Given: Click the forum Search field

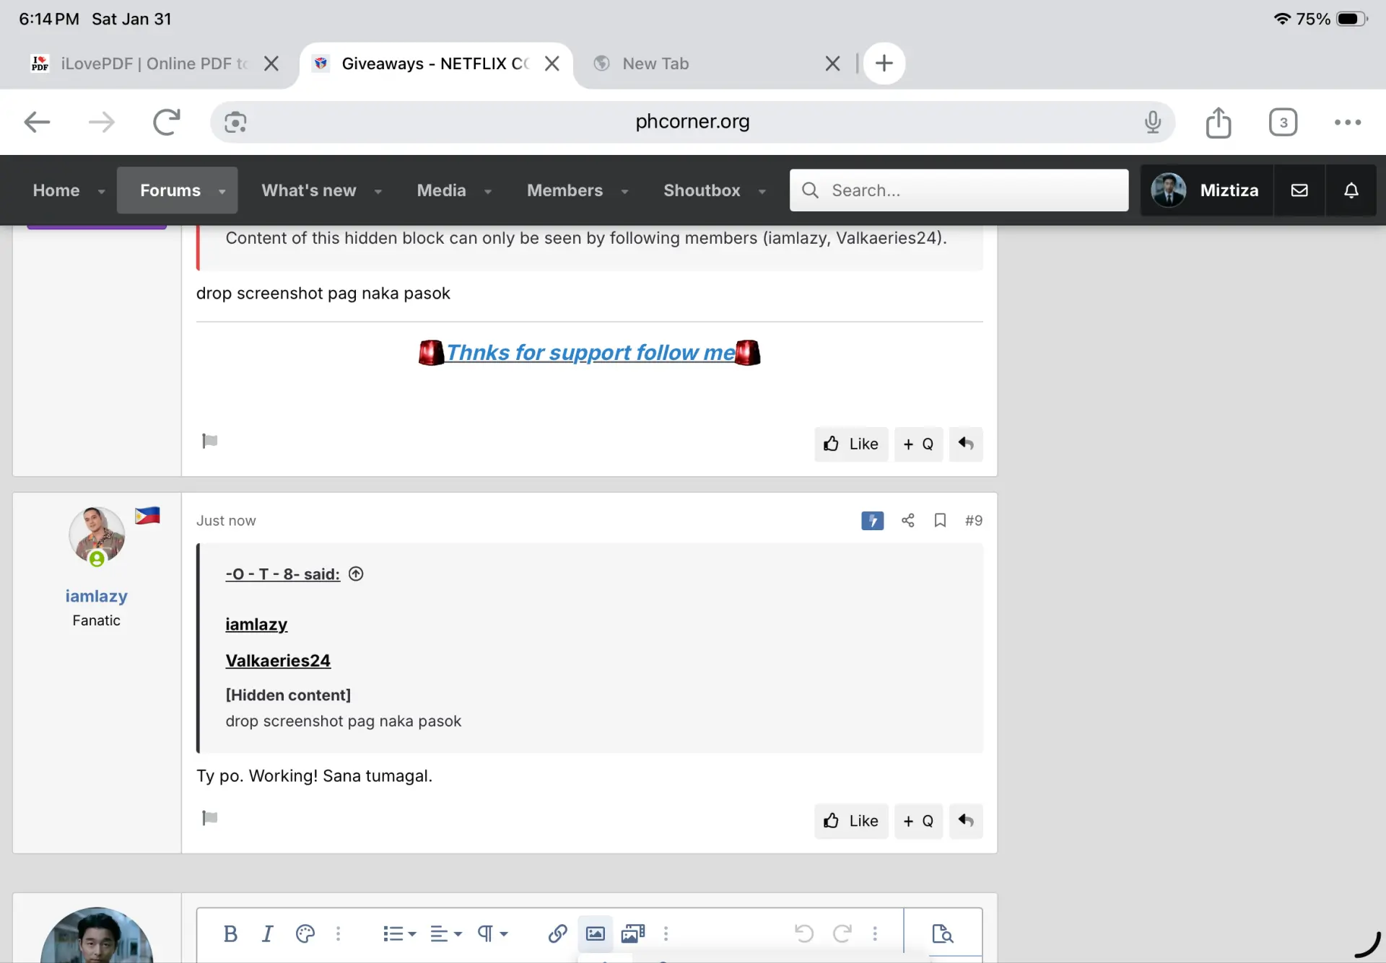Looking at the screenshot, I should click(959, 190).
